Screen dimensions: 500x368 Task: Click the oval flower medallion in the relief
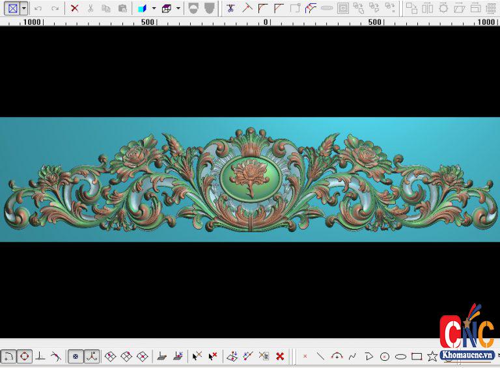tap(251, 179)
